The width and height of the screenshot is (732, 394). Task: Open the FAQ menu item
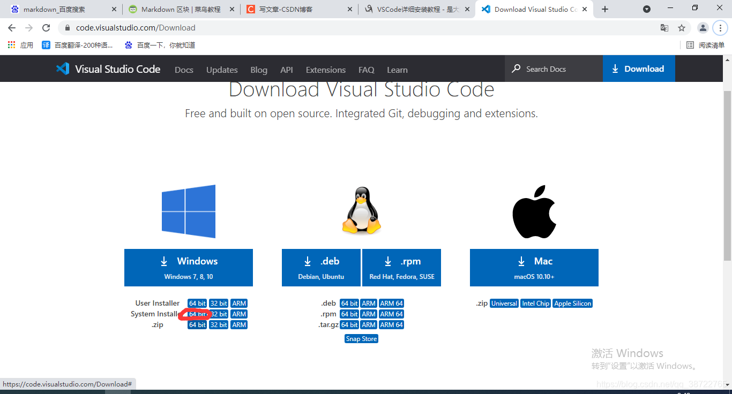click(x=367, y=70)
